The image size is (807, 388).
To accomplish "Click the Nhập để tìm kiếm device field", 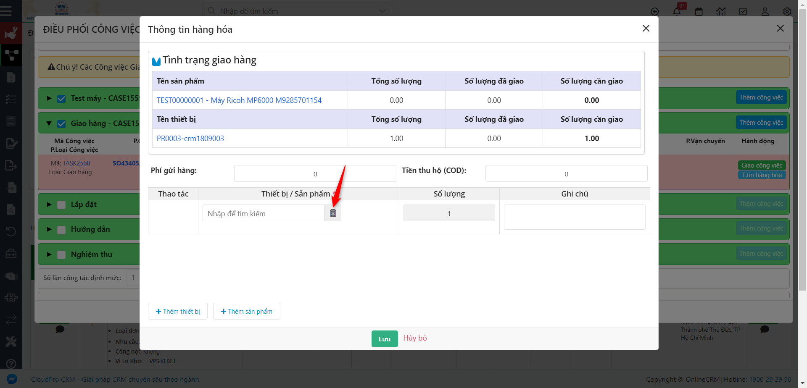I will point(264,213).
